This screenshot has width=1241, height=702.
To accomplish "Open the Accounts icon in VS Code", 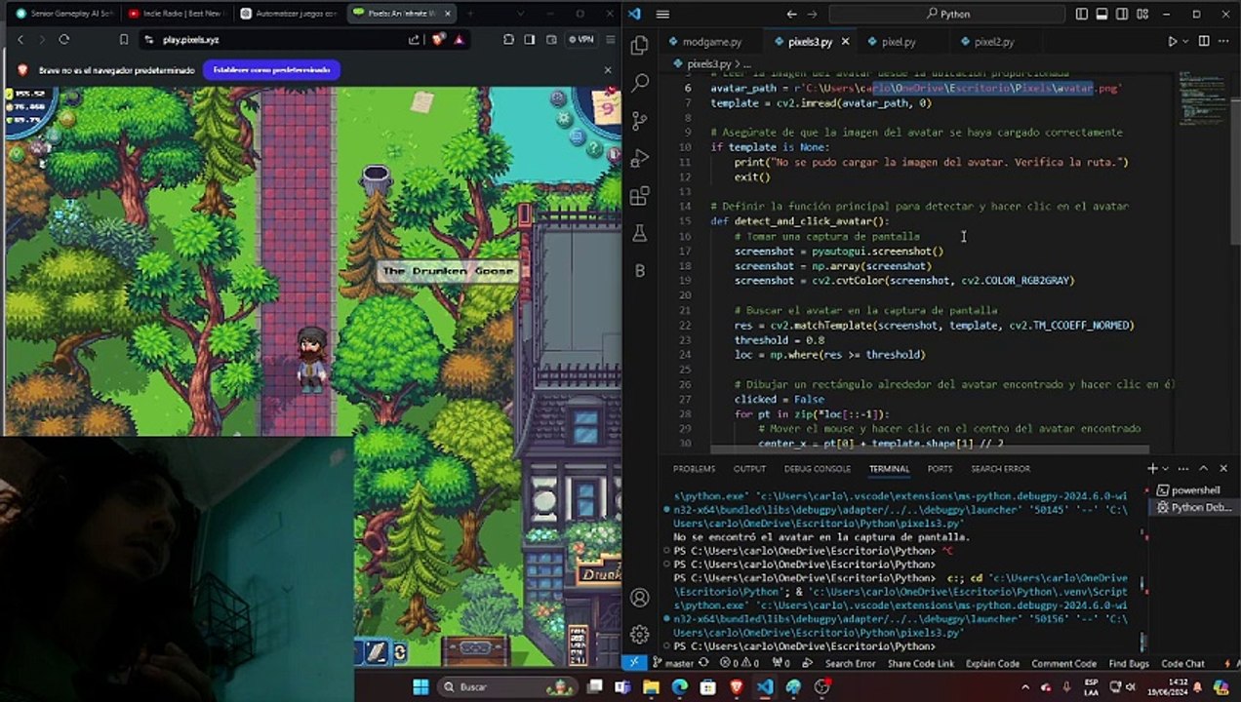I will point(640,598).
